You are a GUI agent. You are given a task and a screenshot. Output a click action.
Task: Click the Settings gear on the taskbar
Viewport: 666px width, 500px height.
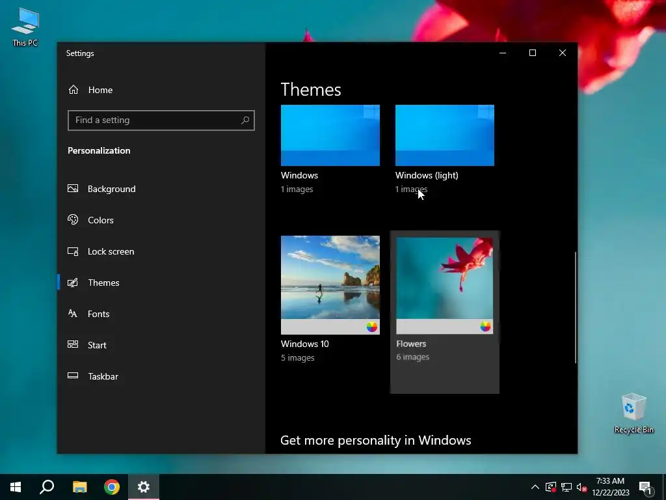click(x=144, y=487)
